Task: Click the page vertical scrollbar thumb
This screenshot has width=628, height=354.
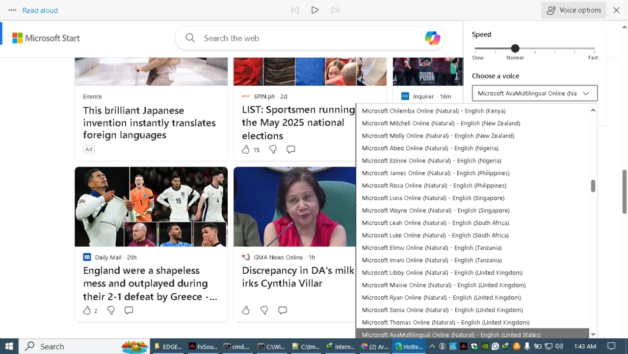Action: coord(625,191)
